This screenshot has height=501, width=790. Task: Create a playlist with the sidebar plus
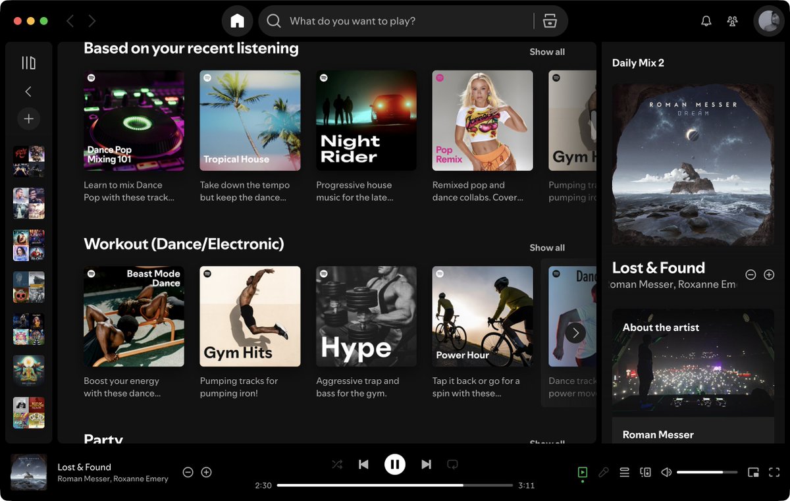coord(28,119)
